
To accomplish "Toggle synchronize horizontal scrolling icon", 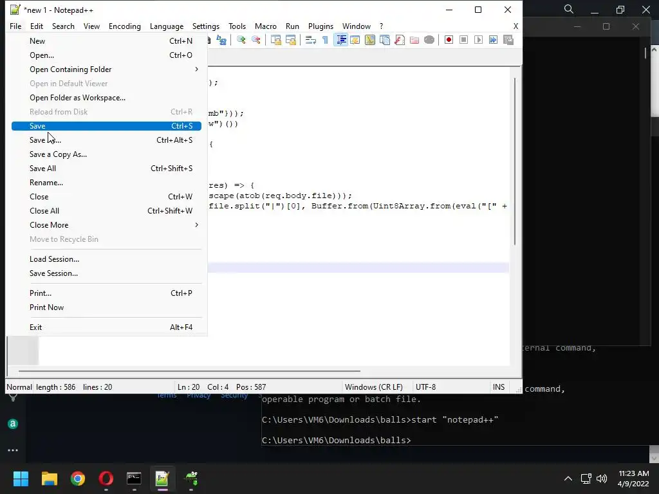I will (x=291, y=40).
